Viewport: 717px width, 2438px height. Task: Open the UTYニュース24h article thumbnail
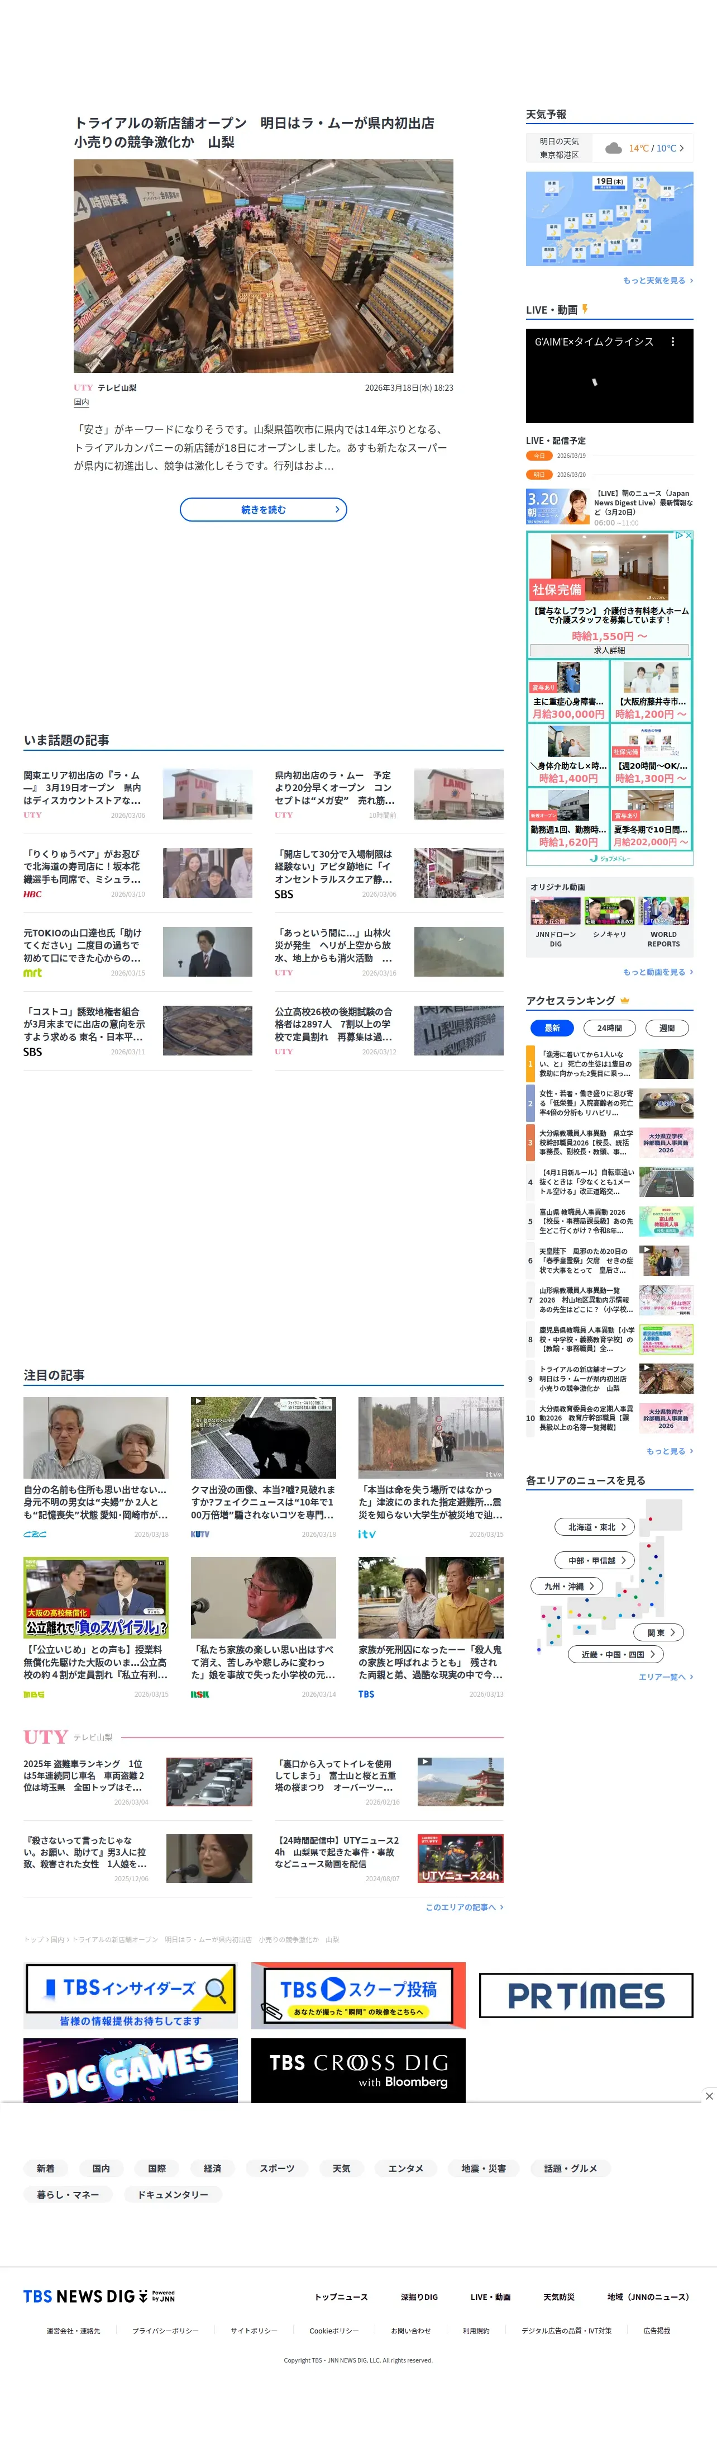(x=461, y=1859)
